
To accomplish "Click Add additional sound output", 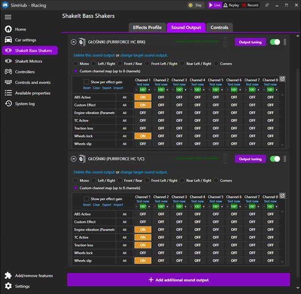I will [179, 280].
